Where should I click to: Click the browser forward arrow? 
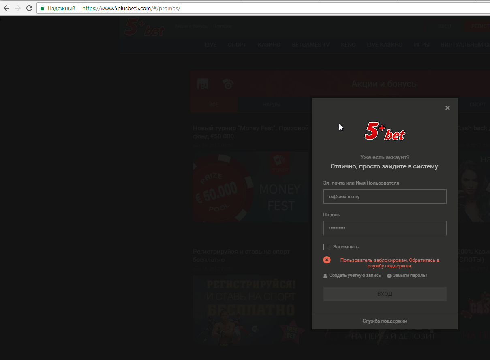tap(17, 8)
